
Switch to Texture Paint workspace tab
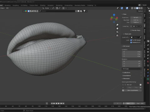tap(34, 5)
